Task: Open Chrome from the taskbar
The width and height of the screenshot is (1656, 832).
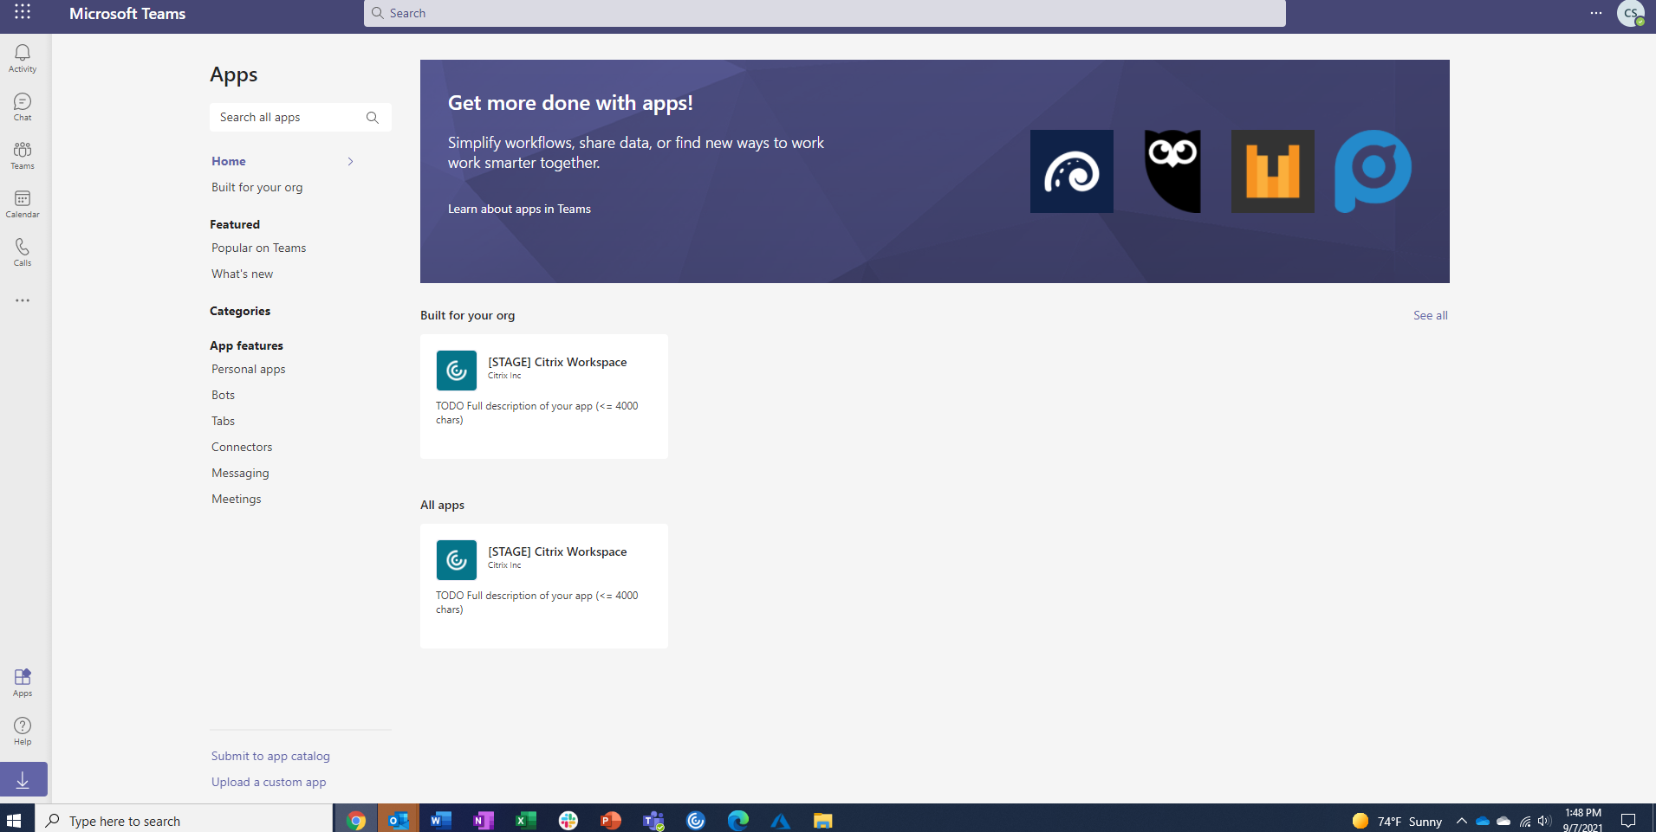Action: click(x=356, y=820)
